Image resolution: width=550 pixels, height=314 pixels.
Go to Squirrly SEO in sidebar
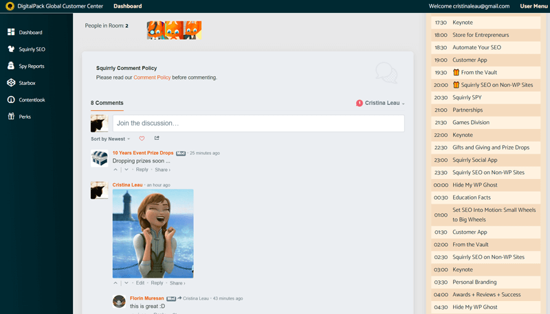(32, 49)
